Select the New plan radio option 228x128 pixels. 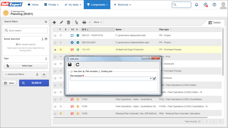coord(71,71)
